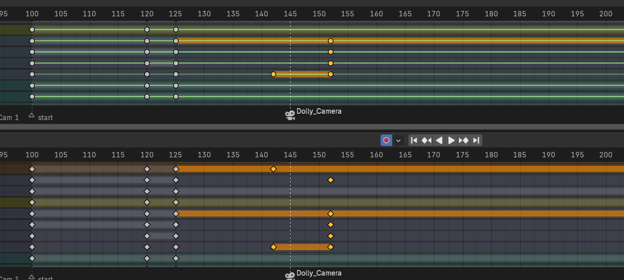Play the animation forward

(x=451, y=140)
